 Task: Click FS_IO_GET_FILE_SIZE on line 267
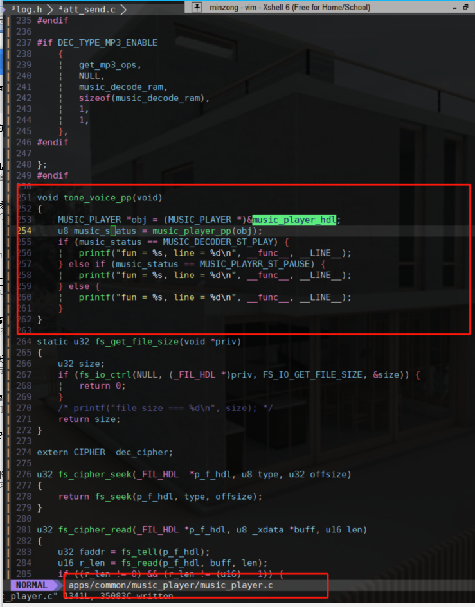coord(312,374)
